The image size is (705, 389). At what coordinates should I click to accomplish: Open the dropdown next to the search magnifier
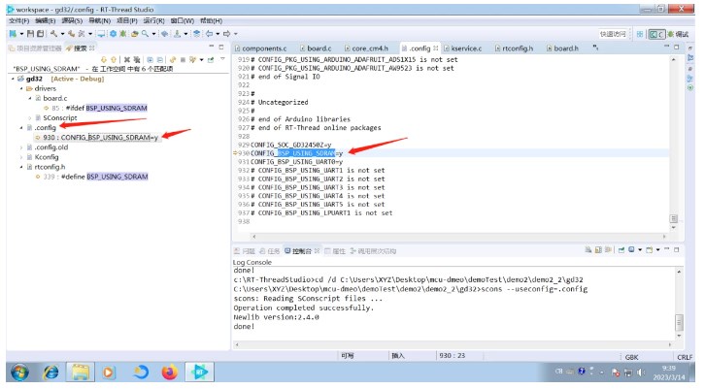[153, 34]
